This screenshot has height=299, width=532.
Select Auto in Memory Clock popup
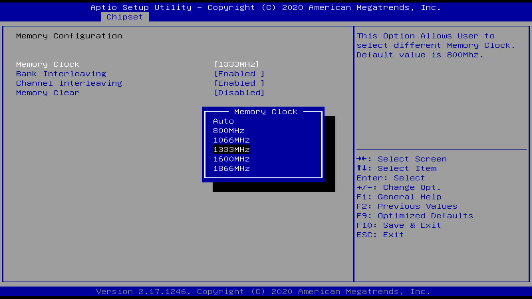pyautogui.click(x=223, y=121)
